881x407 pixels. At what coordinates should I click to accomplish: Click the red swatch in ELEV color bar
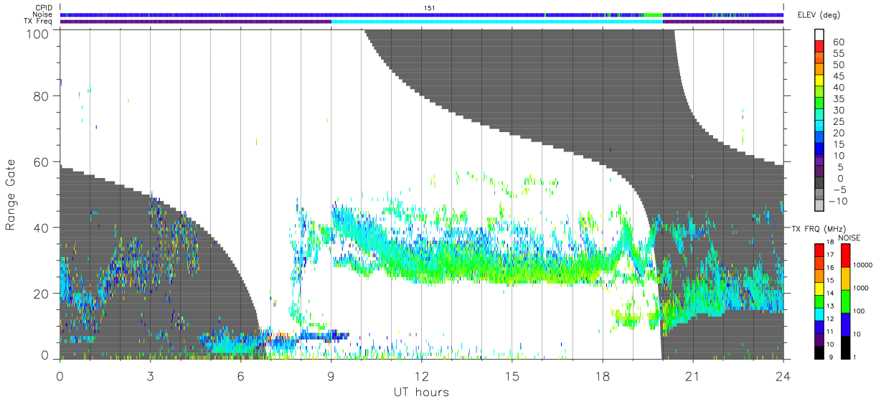819,47
